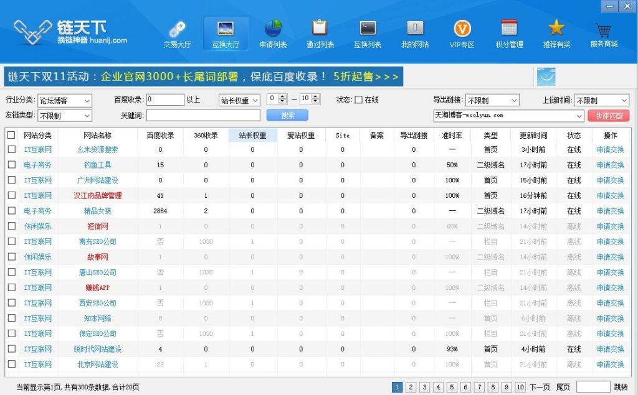
Task: Open the 唐山SEO公司 website link
Action: tap(98, 272)
